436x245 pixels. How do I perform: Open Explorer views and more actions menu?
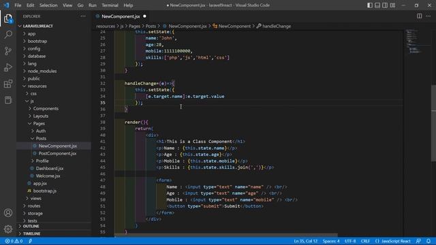point(83,16)
